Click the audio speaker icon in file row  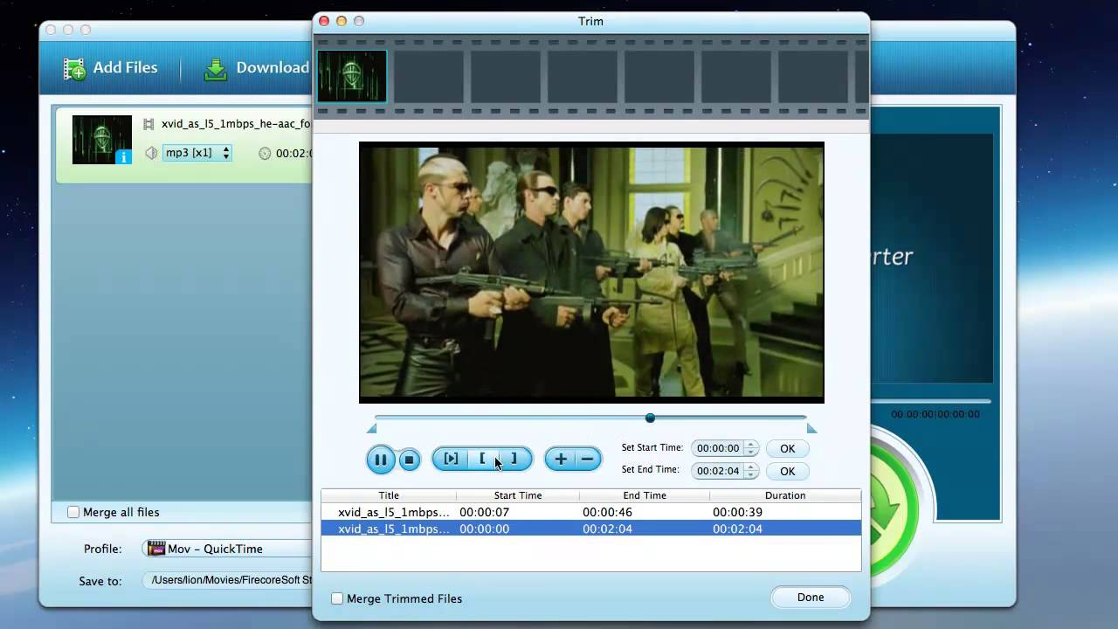coord(151,153)
